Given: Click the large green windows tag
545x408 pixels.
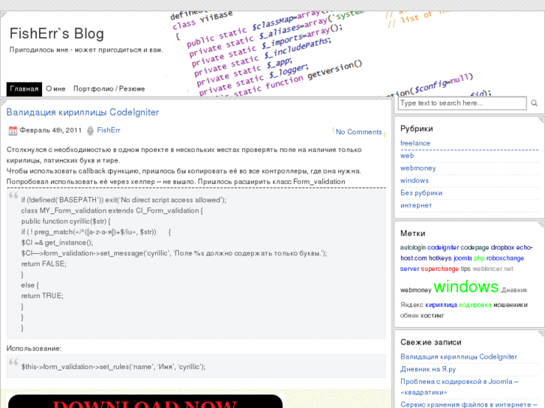Looking at the screenshot, I should pyautogui.click(x=466, y=287).
